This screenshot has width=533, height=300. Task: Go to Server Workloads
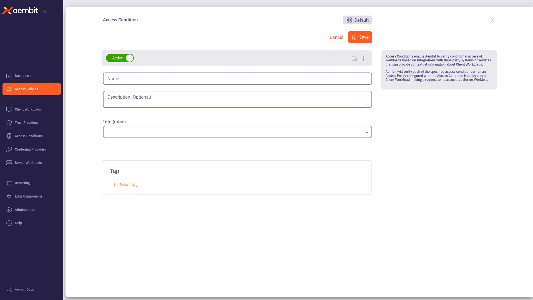point(28,163)
